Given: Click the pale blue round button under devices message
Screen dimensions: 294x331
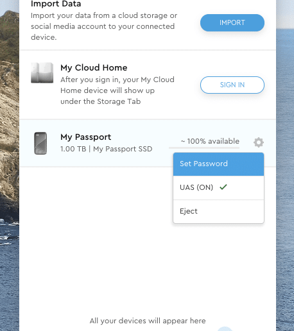Looking at the screenshot, I should 225,329.
